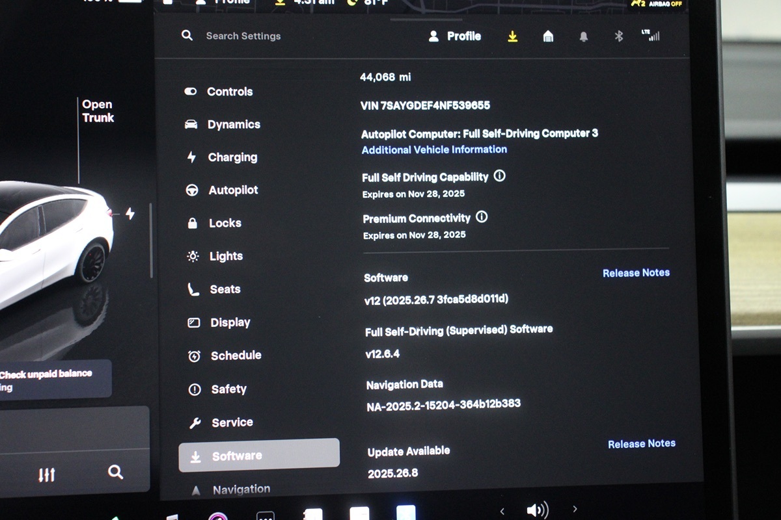Viewport: 781px width, 520px height.
Task: Tap the notifications bell icon
Action: (x=584, y=37)
